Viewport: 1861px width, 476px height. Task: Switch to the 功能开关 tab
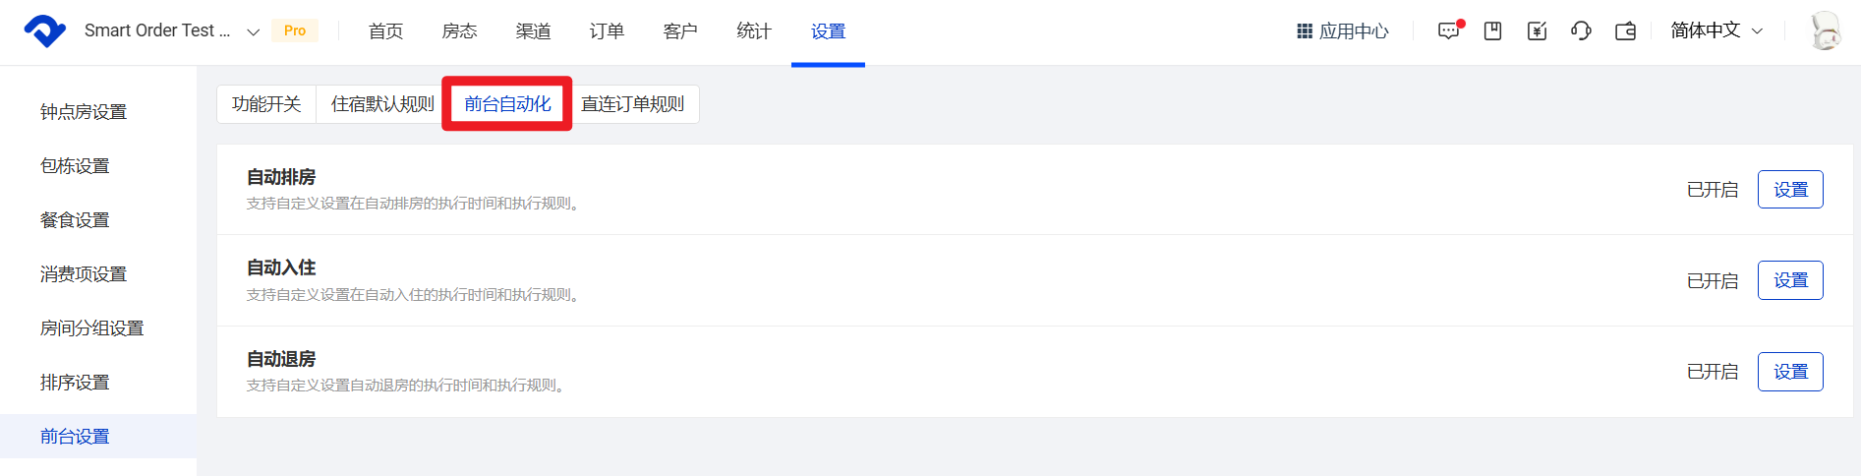266,104
